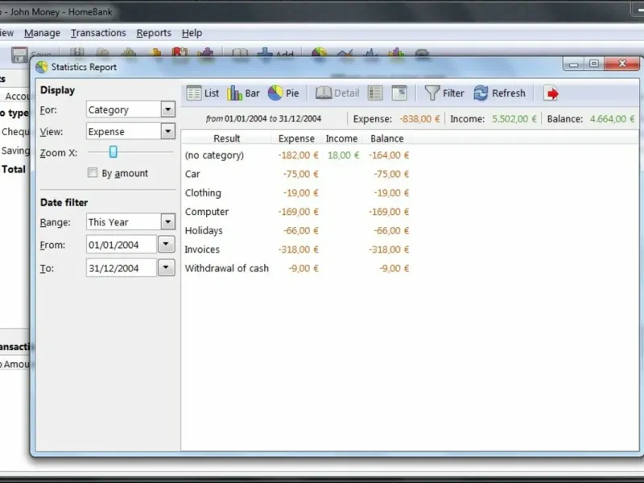The image size is (644, 483).
Task: Open the From date calendar dropdown
Action: pyautogui.click(x=166, y=245)
